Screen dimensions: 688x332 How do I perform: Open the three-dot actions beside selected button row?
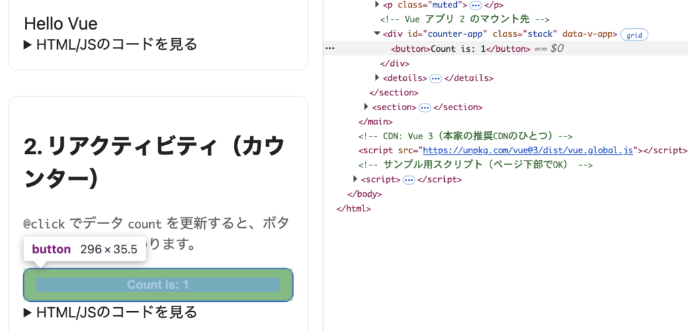point(329,48)
